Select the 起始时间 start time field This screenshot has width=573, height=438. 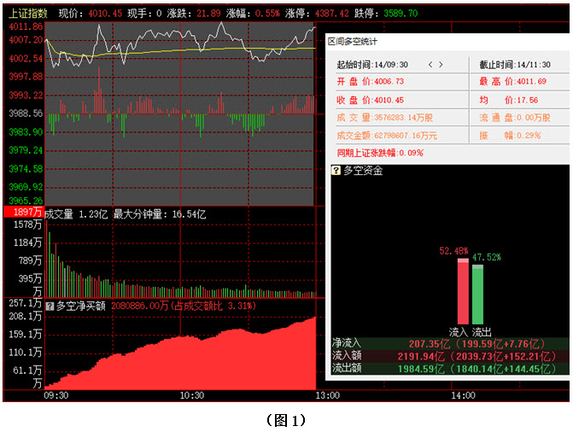pyautogui.click(x=372, y=65)
